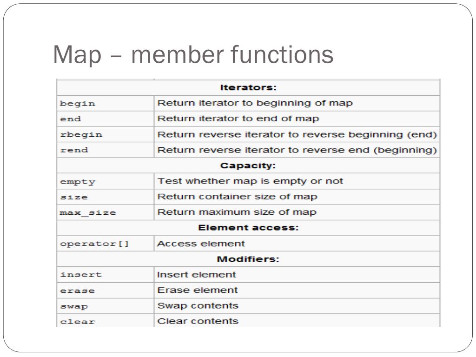Click the Capacity section header
Image resolution: width=476 pixels, height=357 pixels.
tap(248, 165)
